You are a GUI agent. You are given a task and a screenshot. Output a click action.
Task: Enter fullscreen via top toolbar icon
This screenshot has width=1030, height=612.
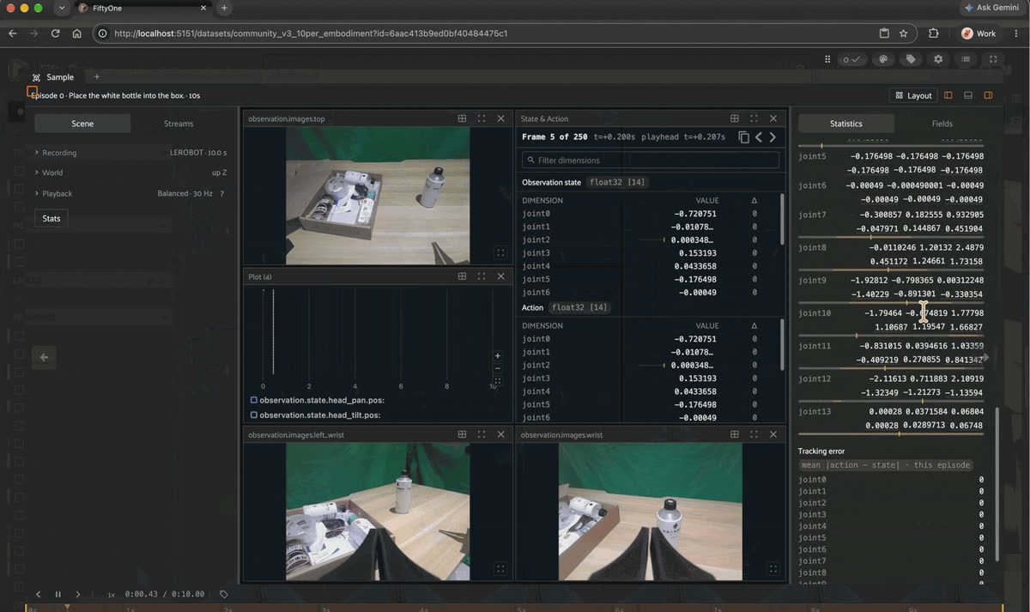(993, 59)
